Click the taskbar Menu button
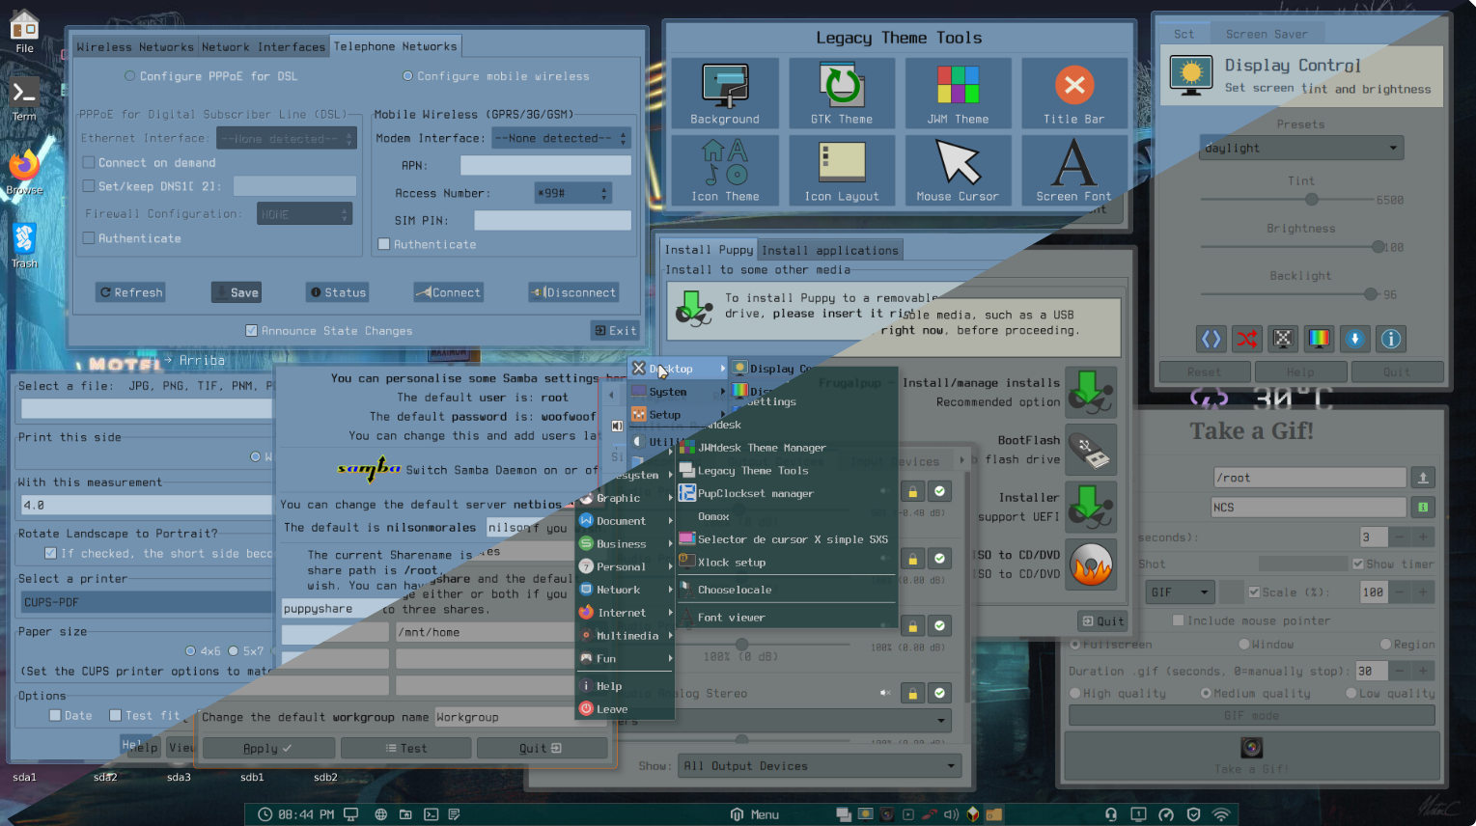 [755, 814]
